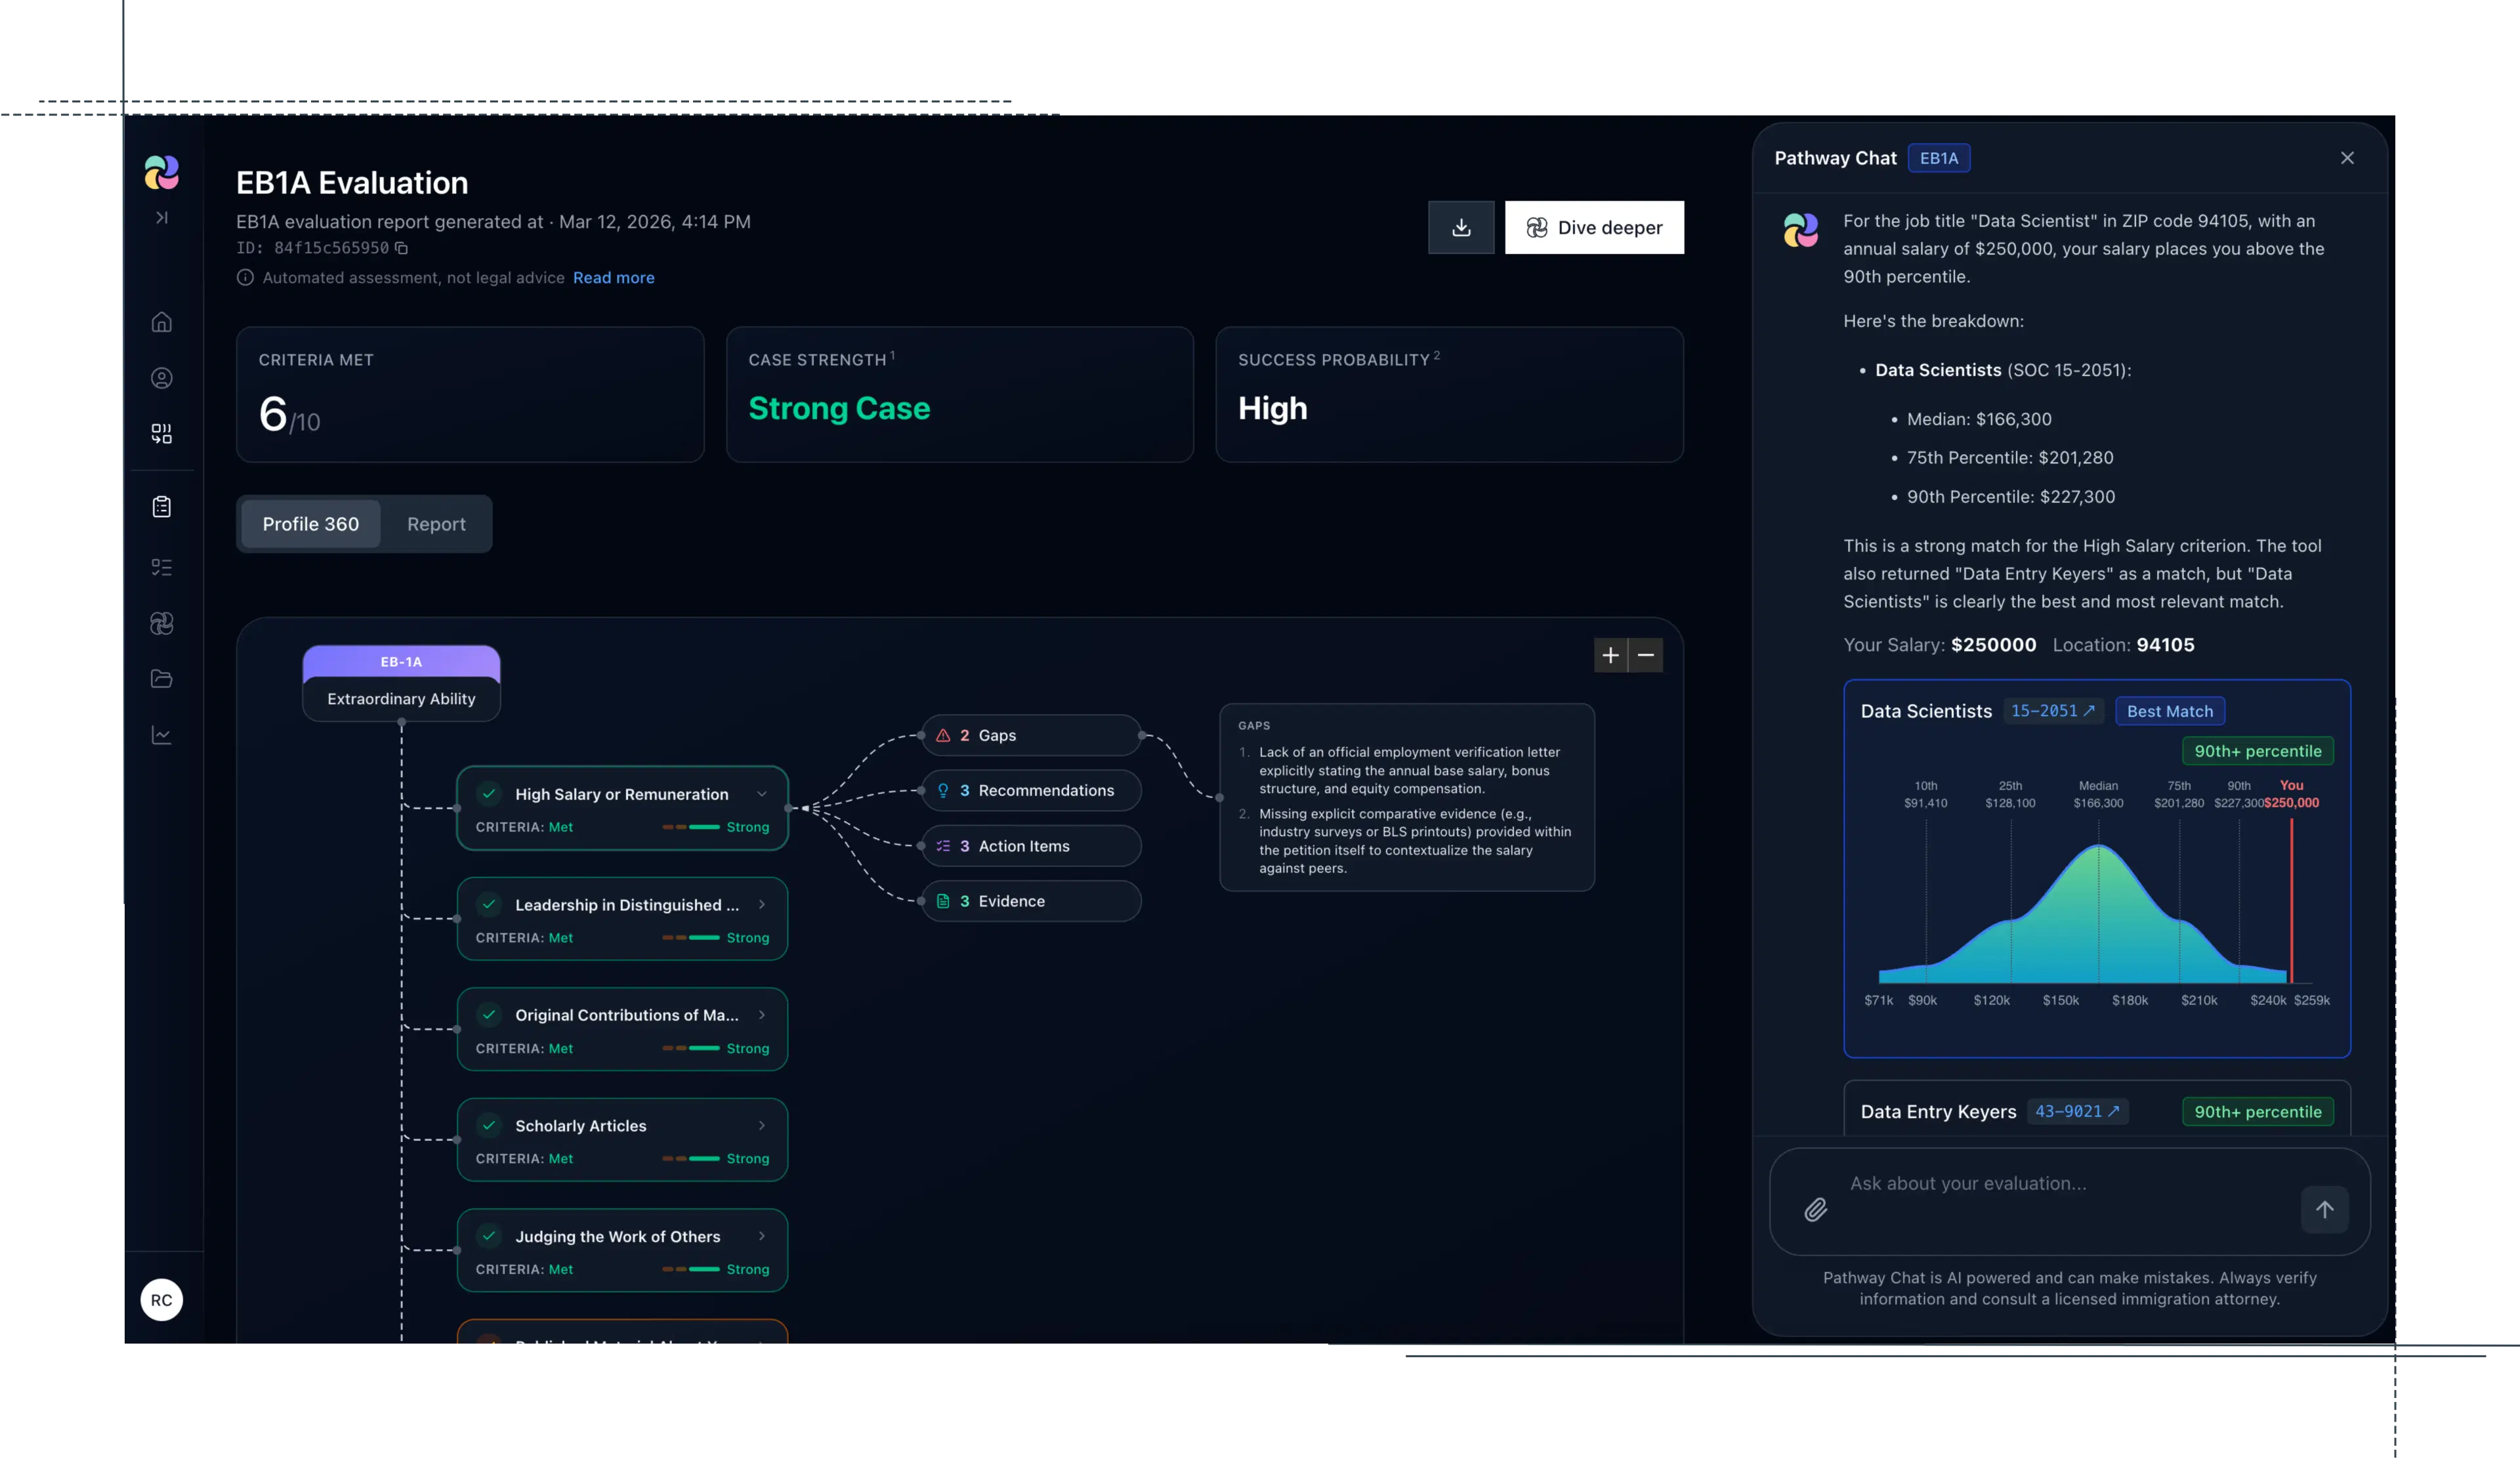Click the Pathway logo in the sidebar
2520x1459 pixels.
161,172
